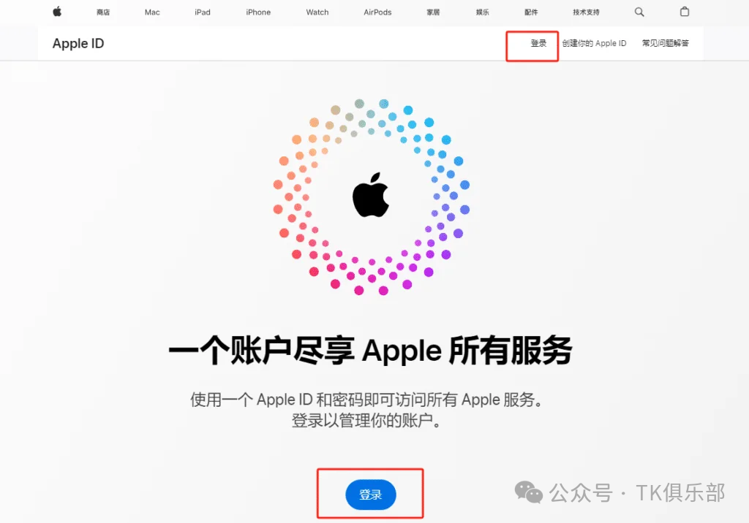Click the 登录 link in the Apple ID bar

click(x=538, y=43)
